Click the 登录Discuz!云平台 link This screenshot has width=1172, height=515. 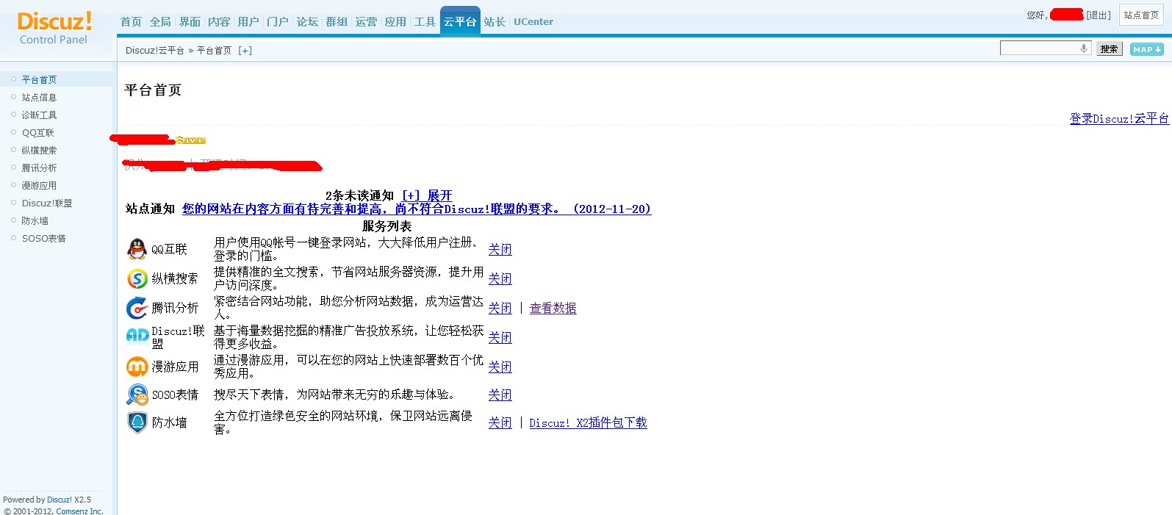click(x=1119, y=118)
